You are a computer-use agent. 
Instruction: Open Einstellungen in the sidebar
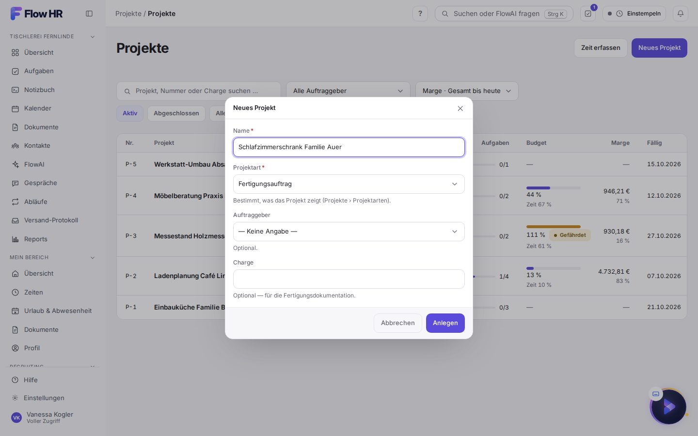pyautogui.click(x=52, y=398)
